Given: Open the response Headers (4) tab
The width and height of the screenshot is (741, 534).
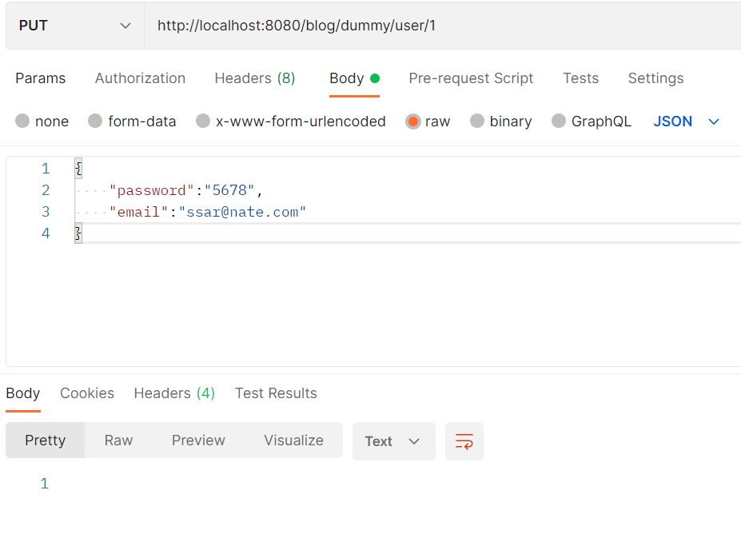Looking at the screenshot, I should click(x=174, y=393).
